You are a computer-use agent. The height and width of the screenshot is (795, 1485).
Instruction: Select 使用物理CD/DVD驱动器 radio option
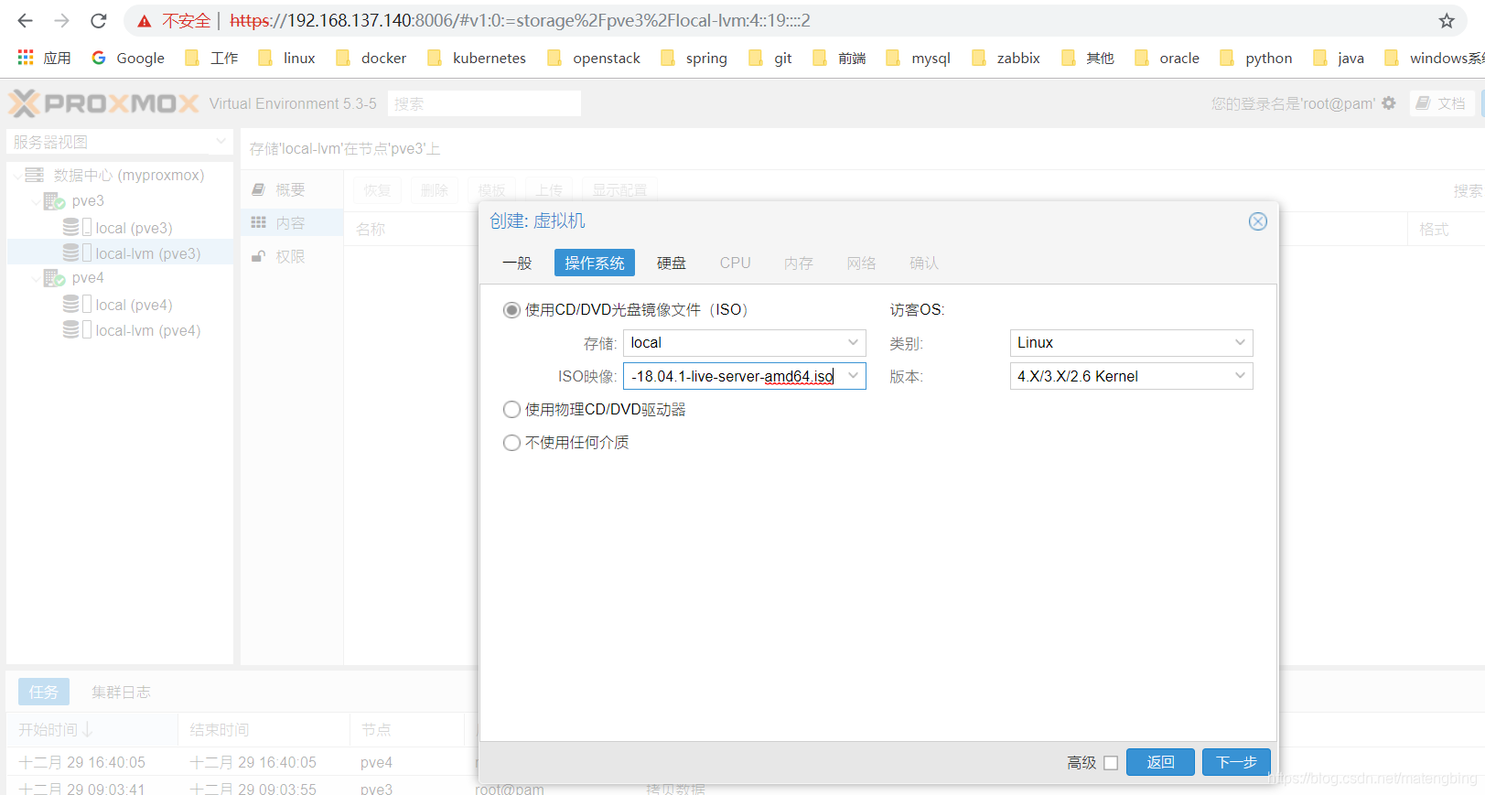coord(511,410)
